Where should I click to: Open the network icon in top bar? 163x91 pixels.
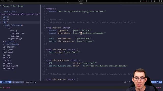click(154, 1)
